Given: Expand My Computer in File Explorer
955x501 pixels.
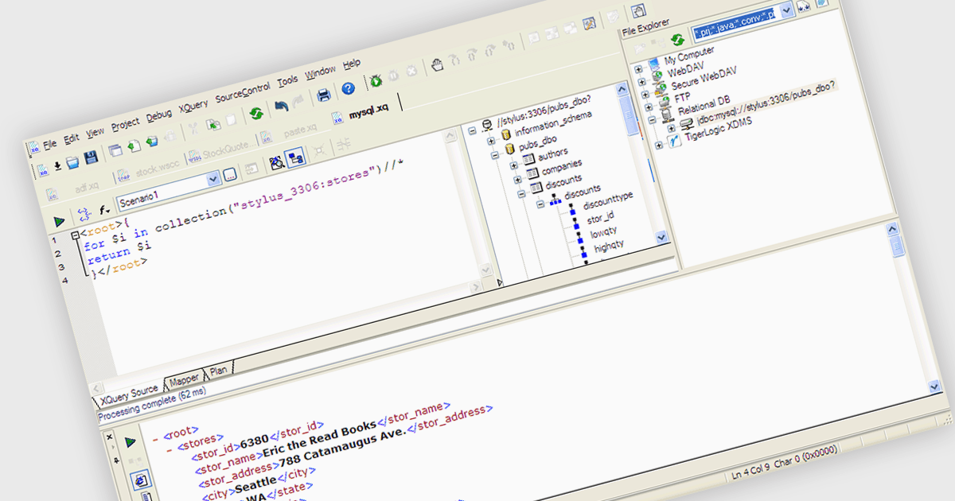Looking at the screenshot, I should (x=637, y=69).
